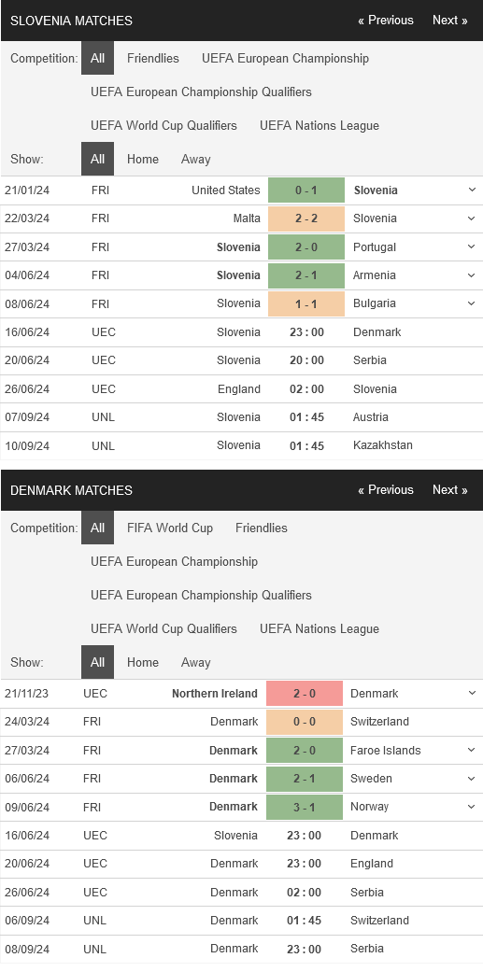Expand the Malta 2-2 Slovenia row chevron
Image resolution: width=483 pixels, height=972 pixels.
pos(472,218)
